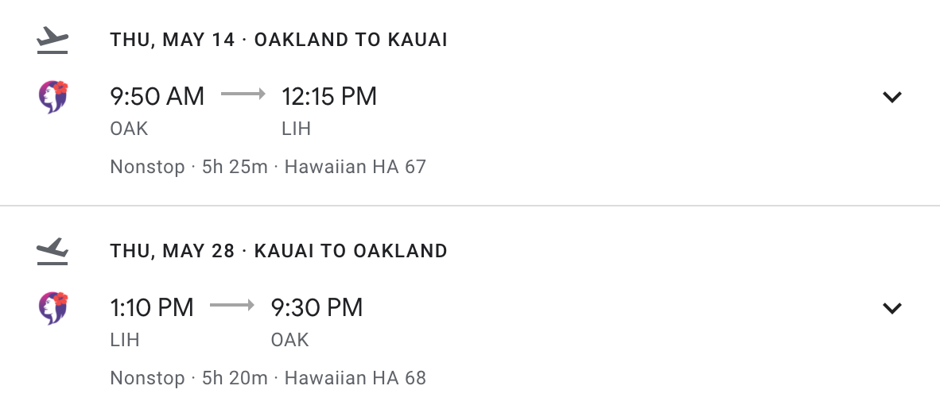Screen dimensions: 940x405
Task: Click the Hawaiian Airlines logo for flight HA 68
Action: (53, 307)
